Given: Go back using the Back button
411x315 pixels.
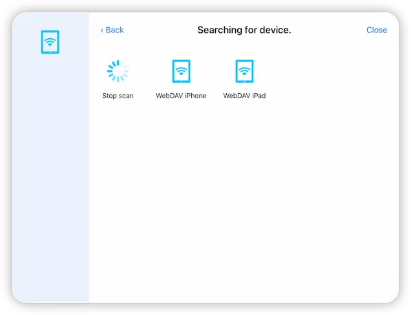Looking at the screenshot, I should point(112,30).
